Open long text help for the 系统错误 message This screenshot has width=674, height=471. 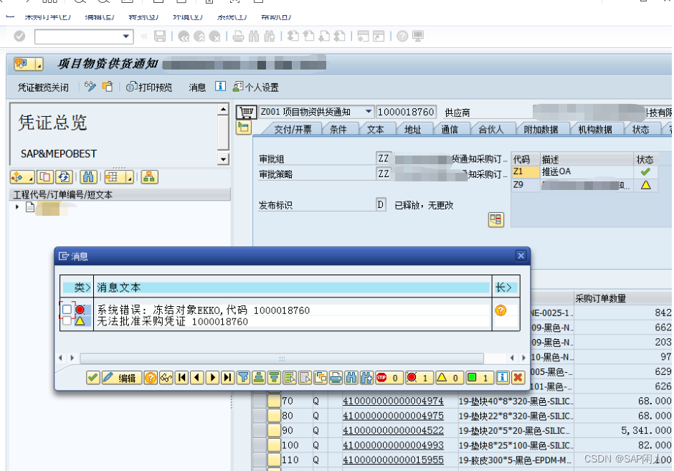(x=500, y=310)
